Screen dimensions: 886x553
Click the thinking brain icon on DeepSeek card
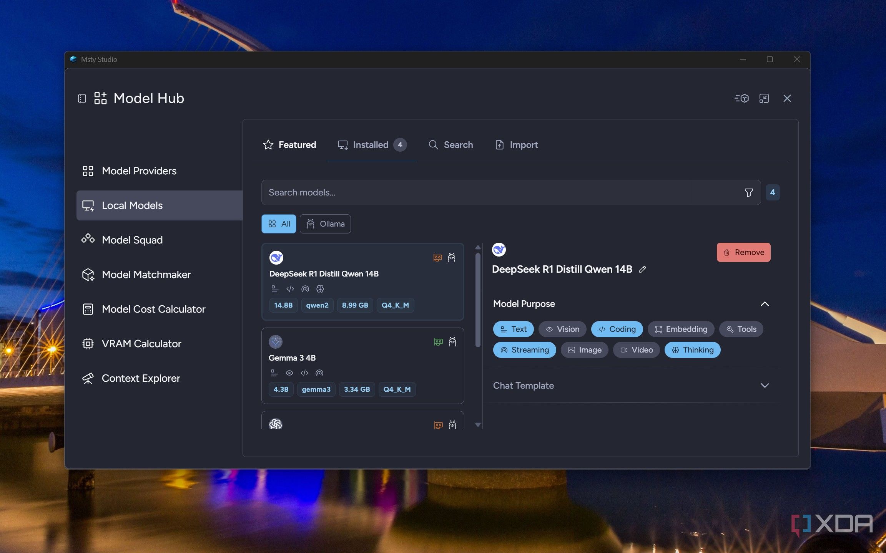click(x=320, y=289)
